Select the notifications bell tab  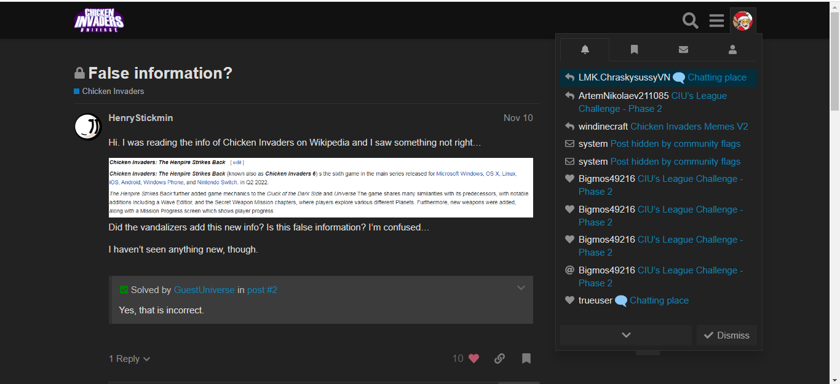(x=585, y=50)
